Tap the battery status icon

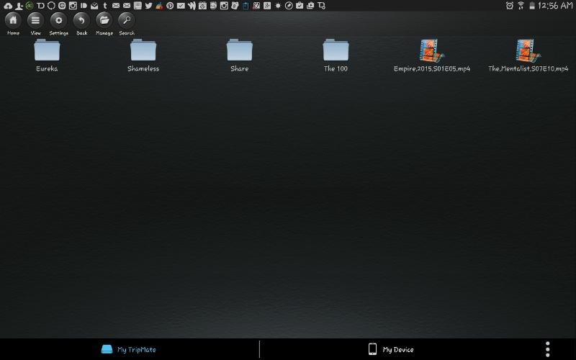click(x=531, y=6)
